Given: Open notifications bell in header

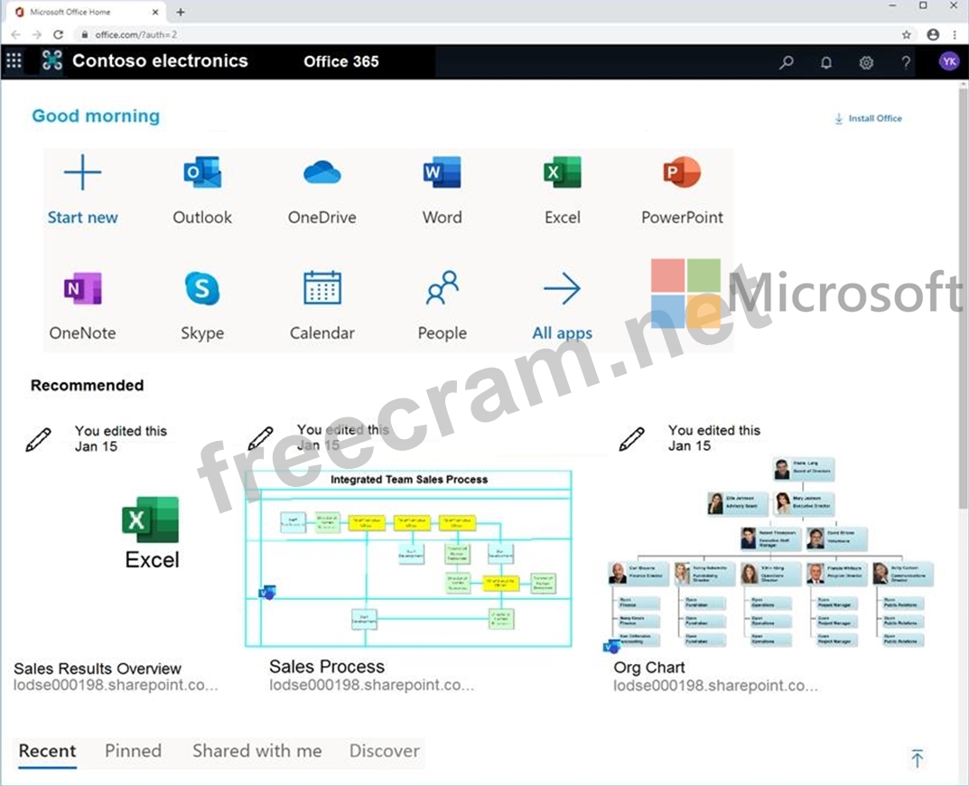Looking at the screenshot, I should 825,62.
